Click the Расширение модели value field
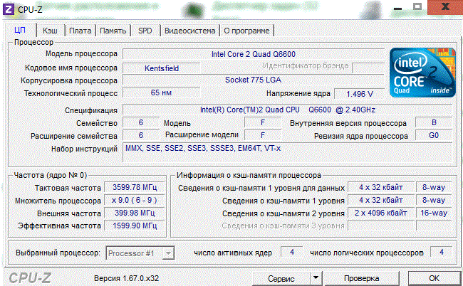 click(263, 135)
